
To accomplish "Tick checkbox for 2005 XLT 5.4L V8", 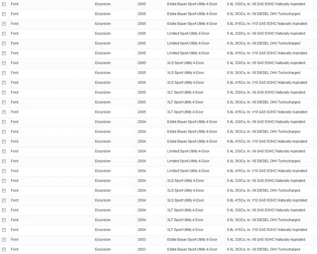I will (x=4, y=93).
